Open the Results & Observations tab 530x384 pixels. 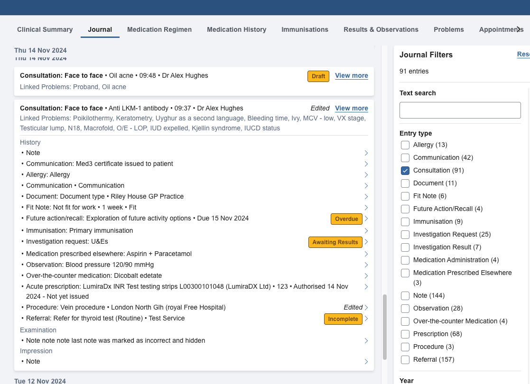(381, 29)
